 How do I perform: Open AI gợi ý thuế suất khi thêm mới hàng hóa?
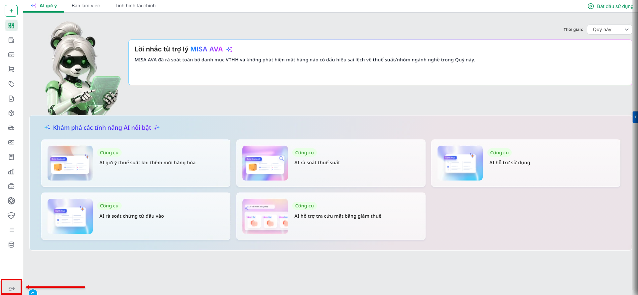click(x=136, y=163)
